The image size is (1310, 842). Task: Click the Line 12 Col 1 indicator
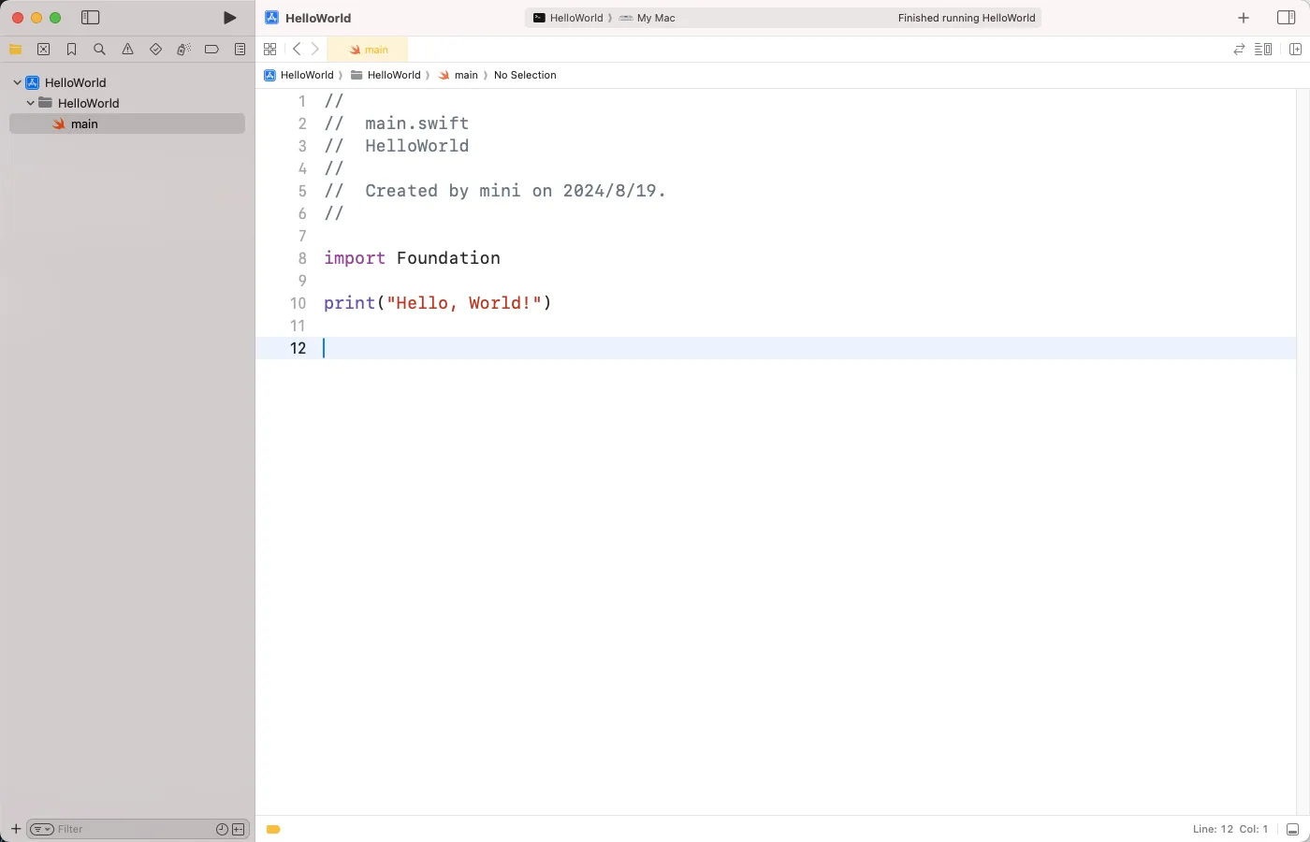(x=1230, y=829)
